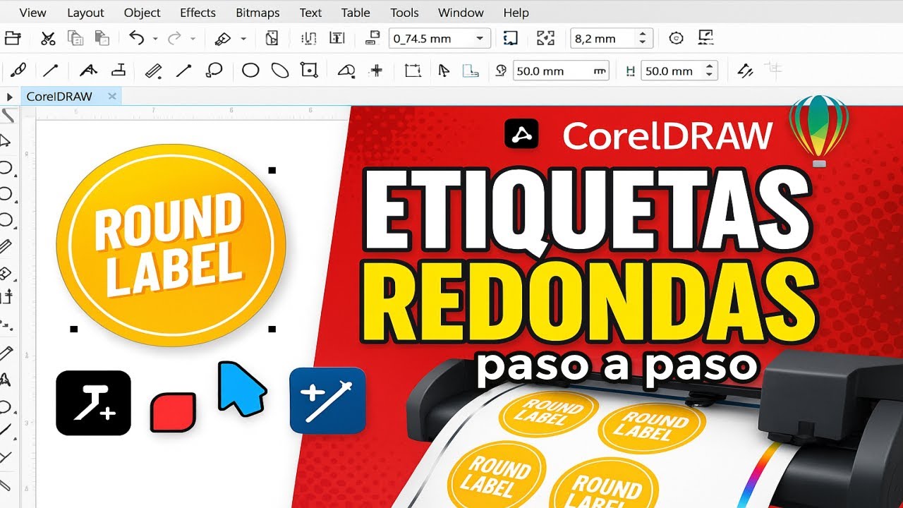Click the stamp icon in second toolbar
Screen dimensions: 903x508
pyautogui.click(x=119, y=70)
